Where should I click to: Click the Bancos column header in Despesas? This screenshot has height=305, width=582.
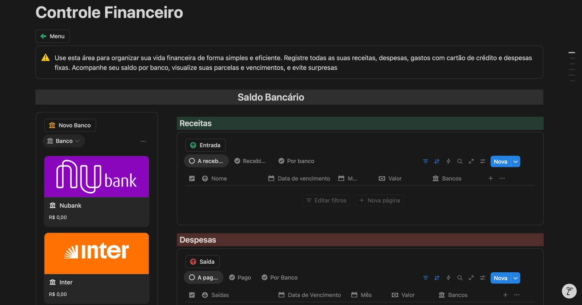(453, 295)
